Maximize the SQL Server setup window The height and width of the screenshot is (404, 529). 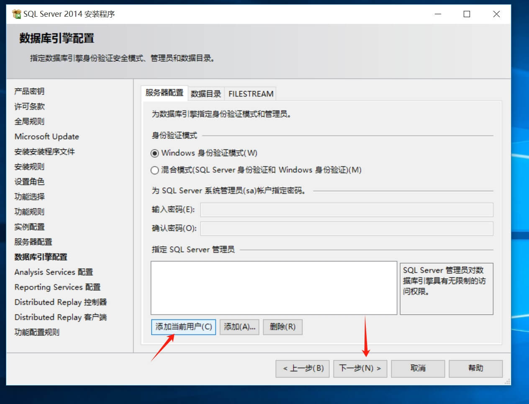(x=467, y=14)
